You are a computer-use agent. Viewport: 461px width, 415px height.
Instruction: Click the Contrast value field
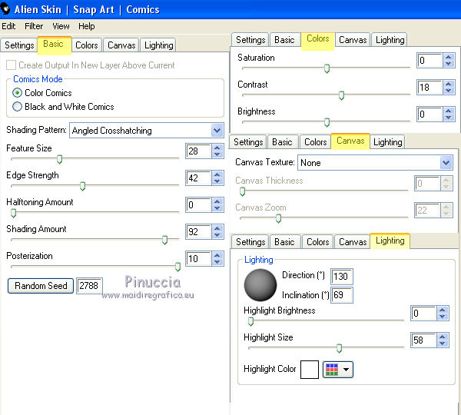pyautogui.click(x=429, y=88)
